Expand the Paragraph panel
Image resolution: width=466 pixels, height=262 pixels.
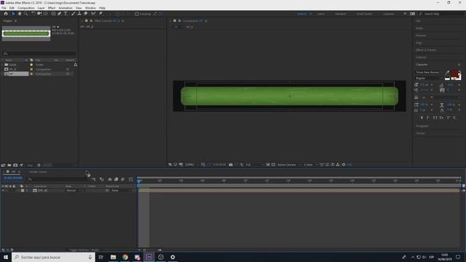point(422,126)
